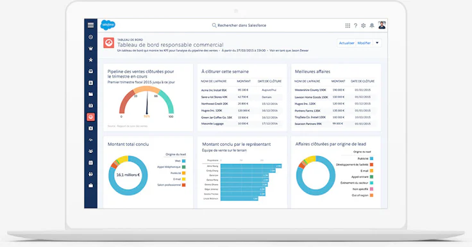The width and height of the screenshot is (472, 247).
Task: Click the NOM DE L'AFFAIRE header in À clôturer
Action: [214, 81]
